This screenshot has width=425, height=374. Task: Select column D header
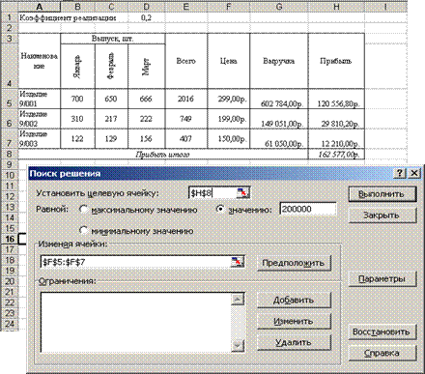pyautogui.click(x=147, y=7)
